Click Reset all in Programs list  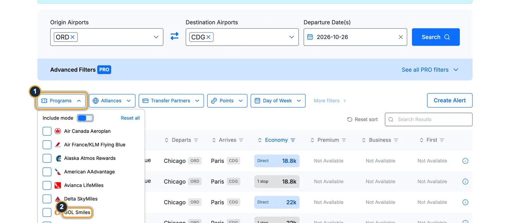130,118
